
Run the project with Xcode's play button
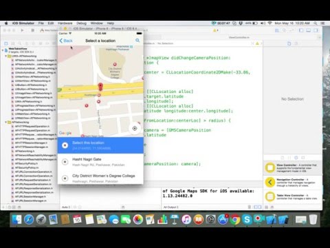[22, 30]
